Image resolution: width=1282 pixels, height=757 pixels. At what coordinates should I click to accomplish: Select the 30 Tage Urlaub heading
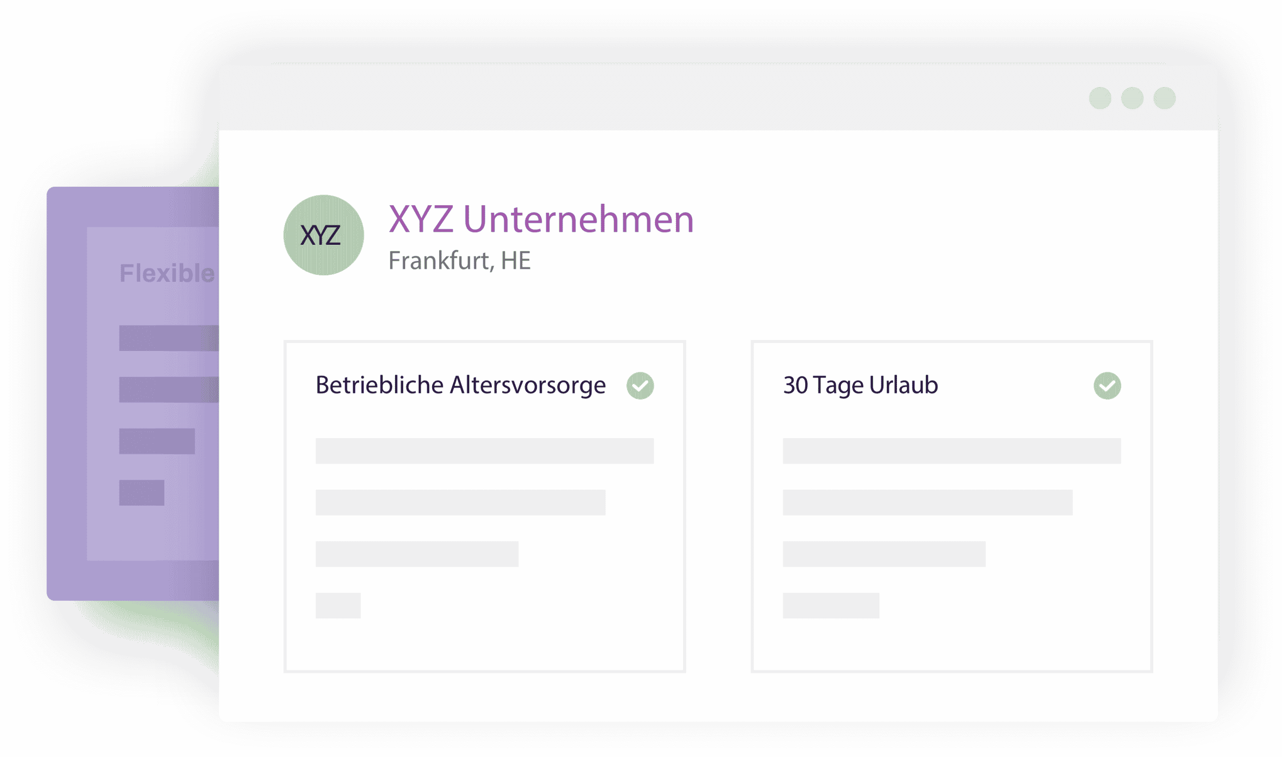click(860, 385)
